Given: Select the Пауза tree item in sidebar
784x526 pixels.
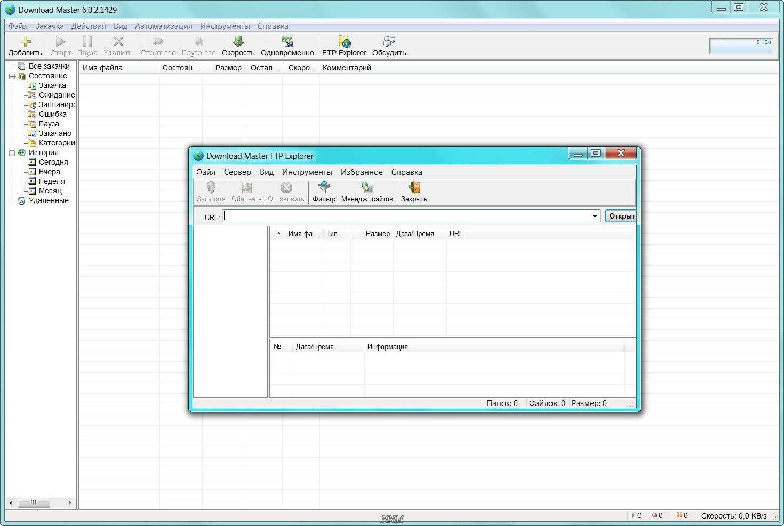Looking at the screenshot, I should [x=49, y=124].
